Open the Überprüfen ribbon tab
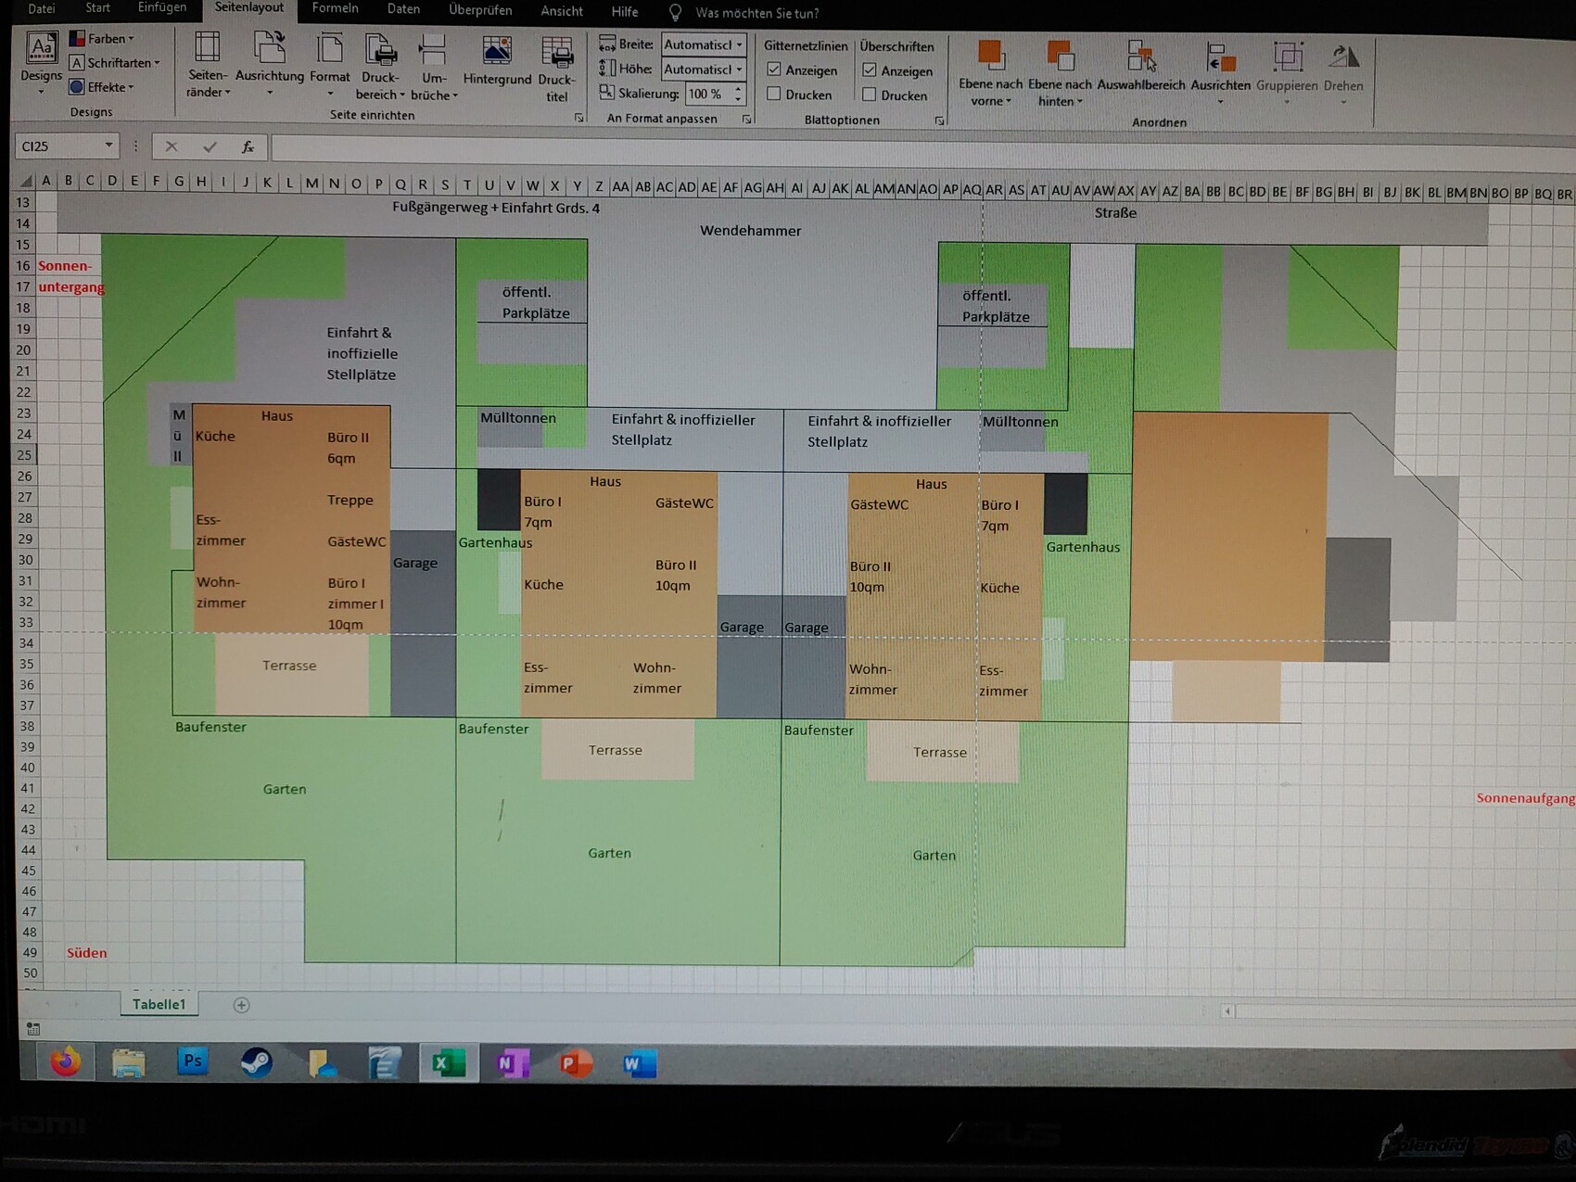The image size is (1576, 1182). [x=479, y=10]
